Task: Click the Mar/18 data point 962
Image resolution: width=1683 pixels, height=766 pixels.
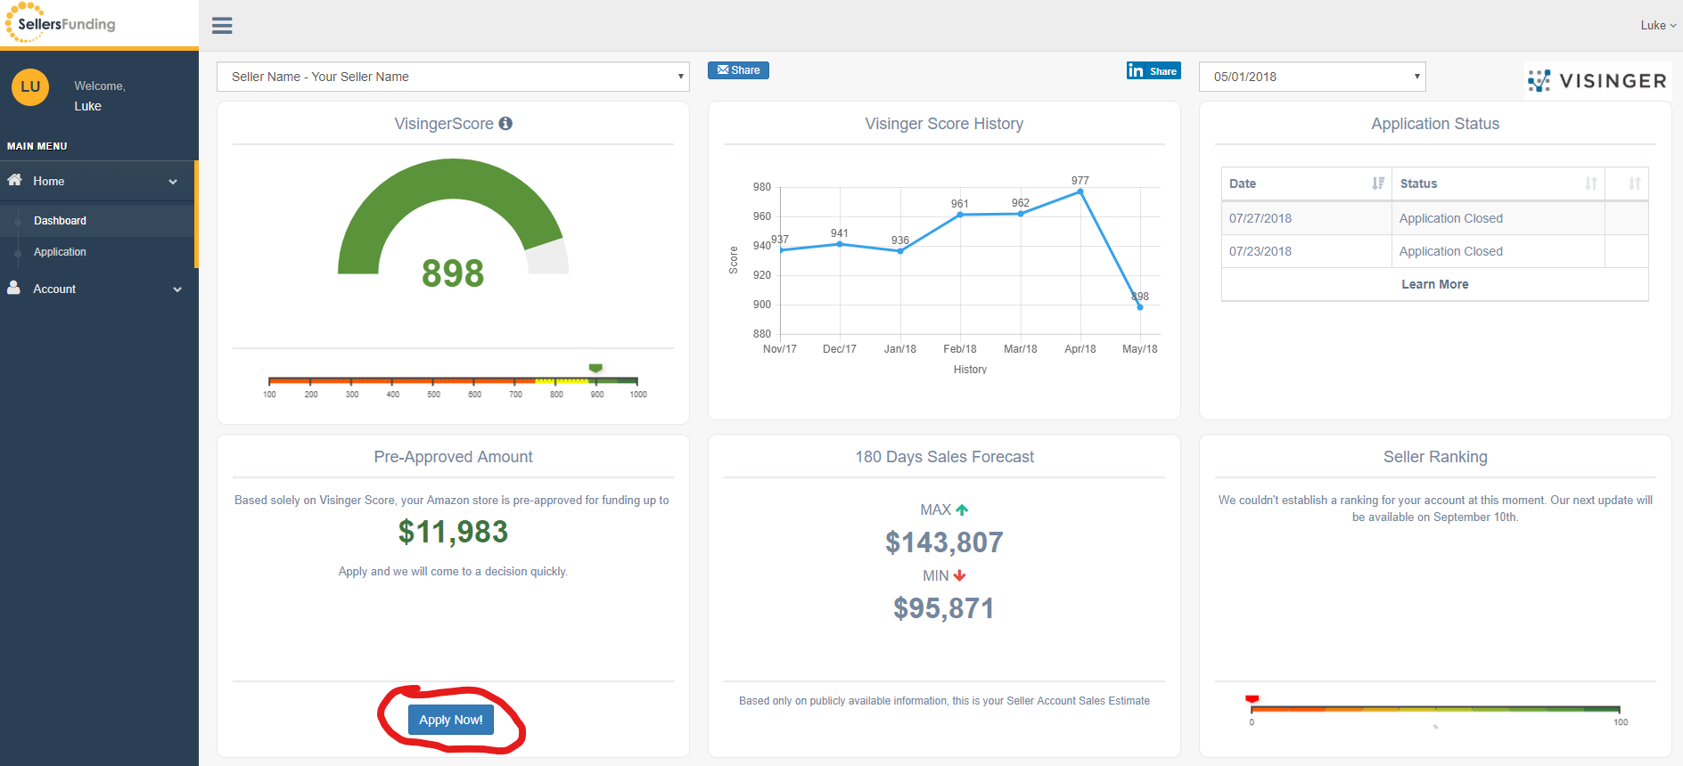Action: (1021, 214)
